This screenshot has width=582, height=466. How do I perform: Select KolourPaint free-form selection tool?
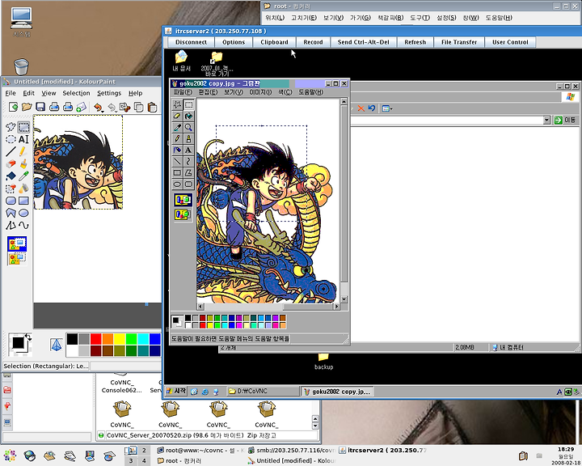tap(11, 127)
